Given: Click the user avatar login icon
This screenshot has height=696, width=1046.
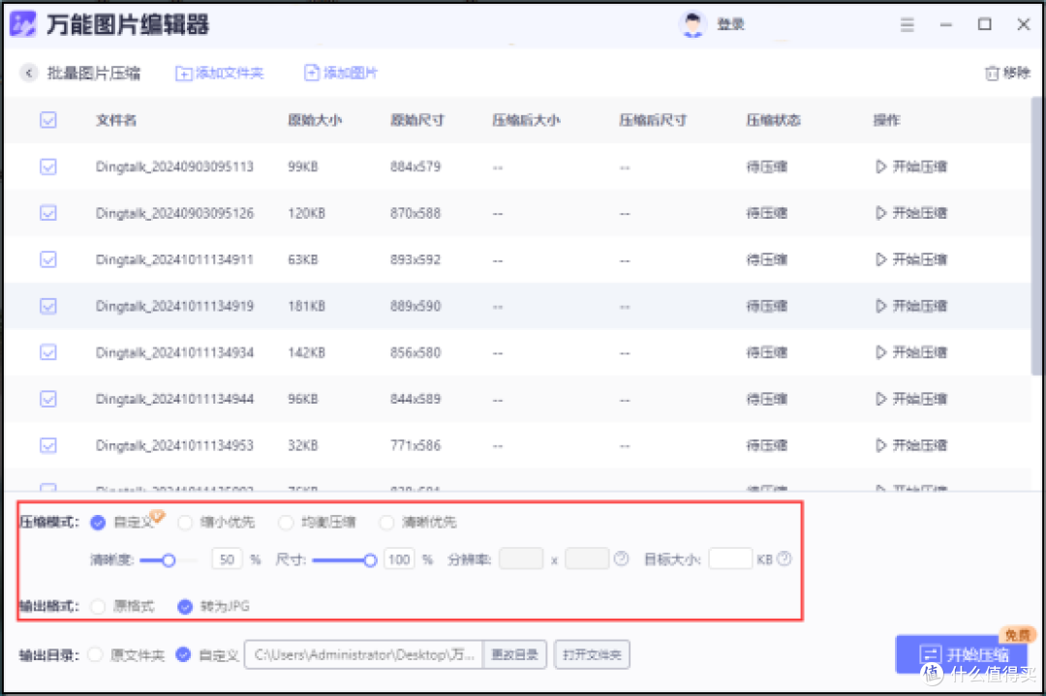Looking at the screenshot, I should [692, 24].
